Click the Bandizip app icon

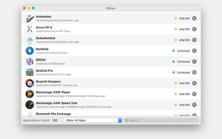coord(30,51)
